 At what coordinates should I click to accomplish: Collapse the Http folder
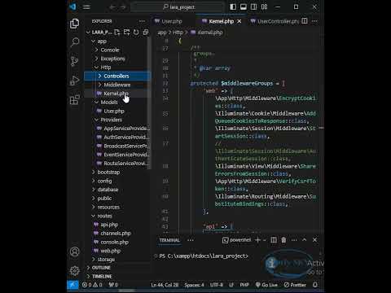click(x=106, y=68)
